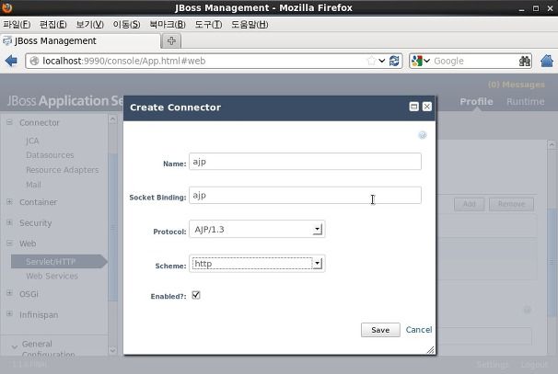This screenshot has width=558, height=374.
Task: Open the 파일(F) menu
Action: (x=17, y=24)
